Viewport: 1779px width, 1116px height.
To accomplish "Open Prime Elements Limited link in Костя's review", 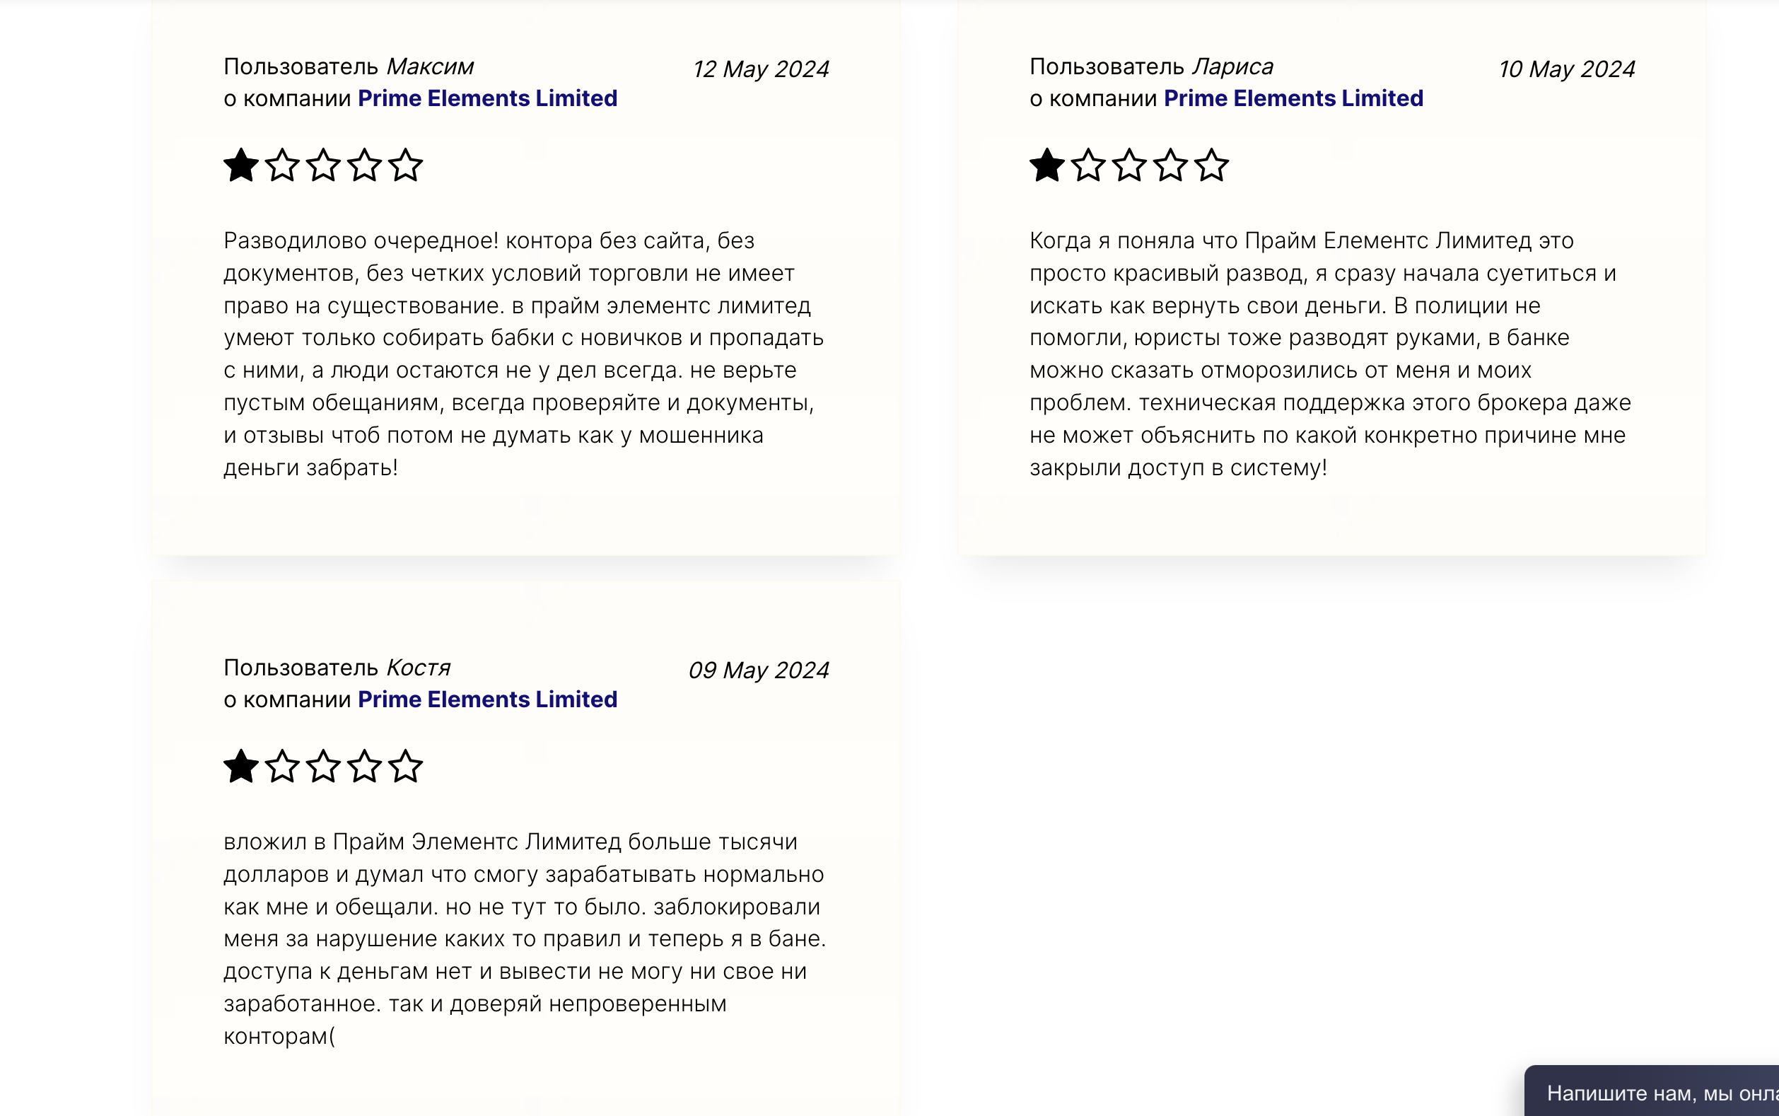I will click(487, 699).
